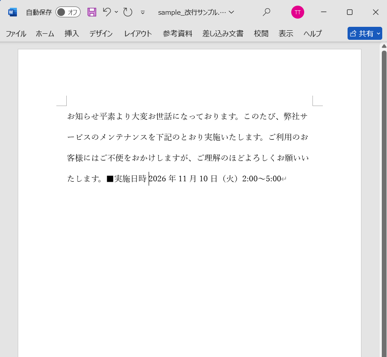
Task: Customize Quick Access Toolbar dropdown
Action: [143, 12]
